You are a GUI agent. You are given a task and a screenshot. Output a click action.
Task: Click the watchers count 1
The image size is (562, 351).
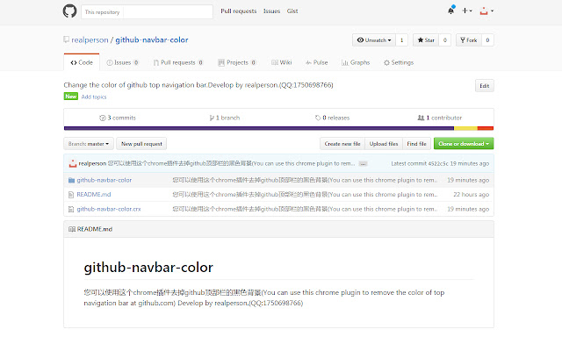401,40
